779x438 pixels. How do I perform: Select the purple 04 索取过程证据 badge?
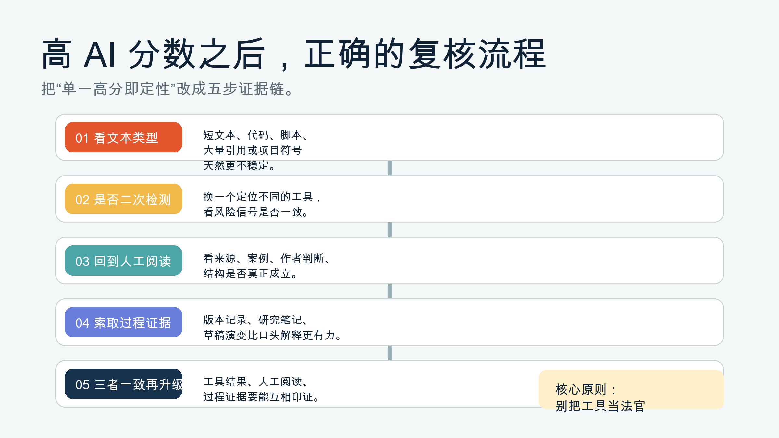123,322
